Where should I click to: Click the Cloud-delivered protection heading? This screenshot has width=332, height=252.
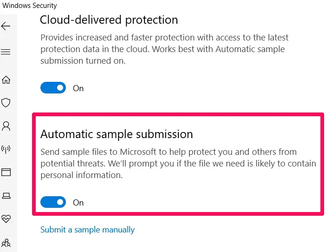(109, 20)
